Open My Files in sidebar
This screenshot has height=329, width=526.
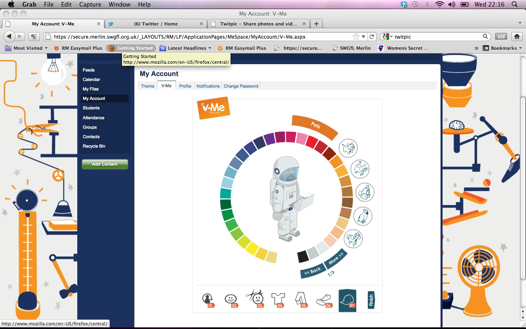coord(91,89)
